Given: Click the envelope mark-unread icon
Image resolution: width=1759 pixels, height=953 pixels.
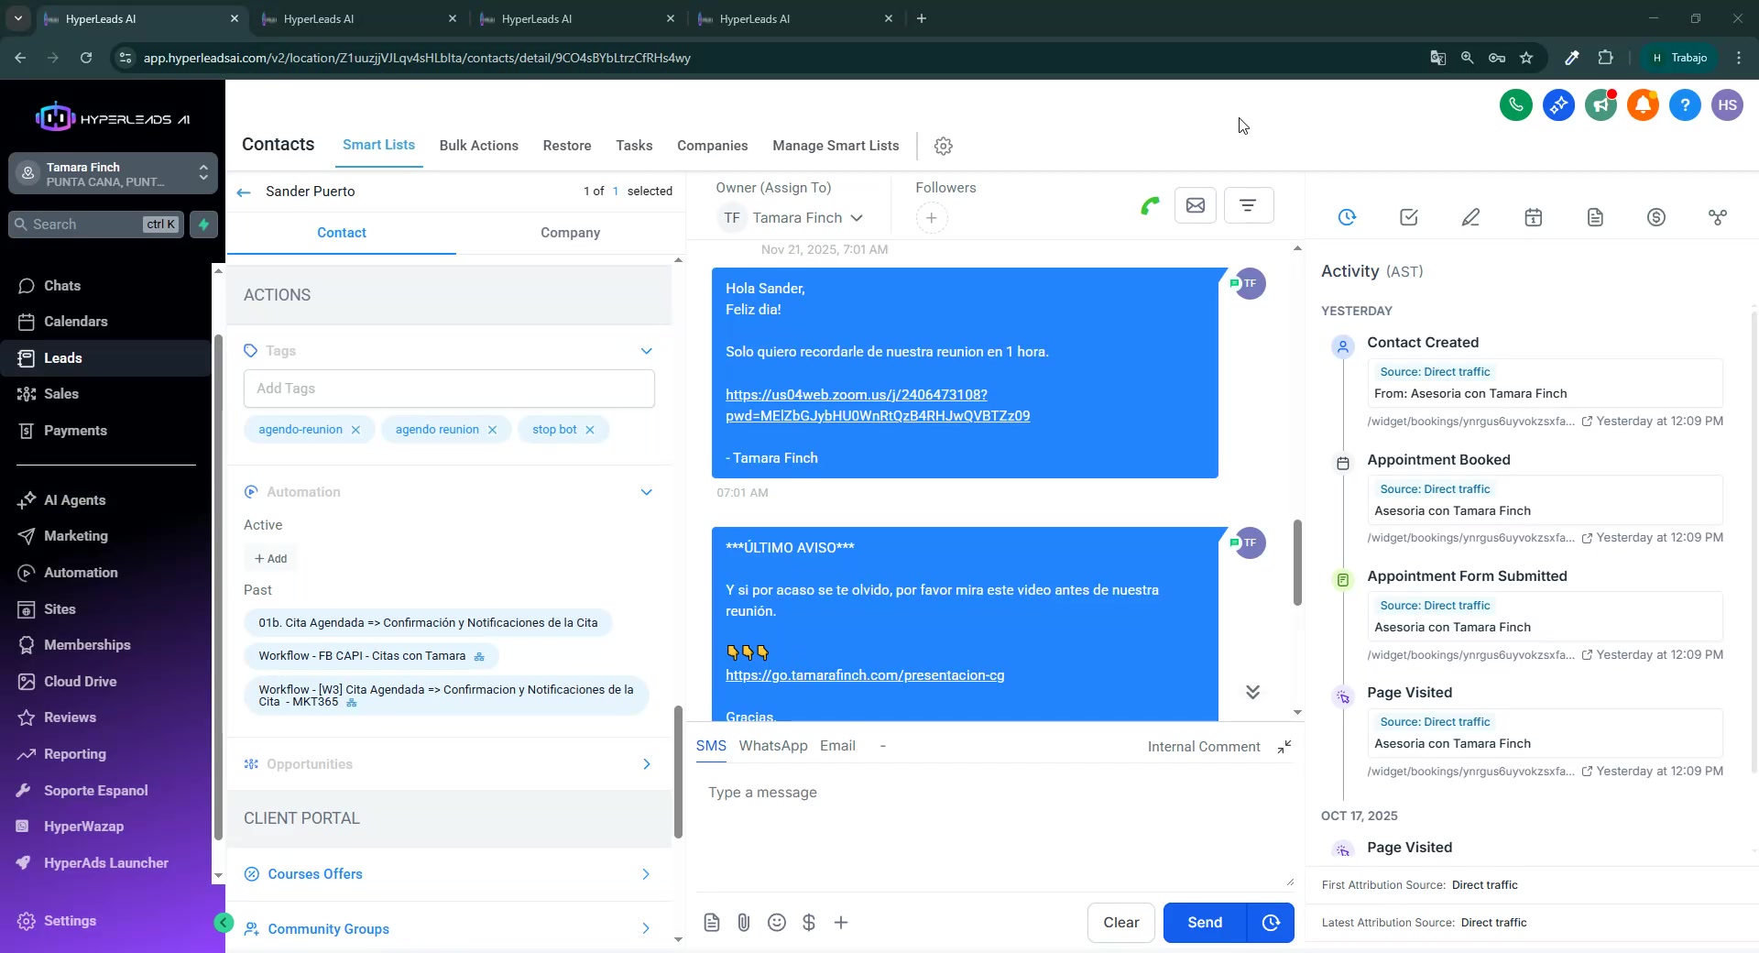Looking at the screenshot, I should pyautogui.click(x=1196, y=205).
